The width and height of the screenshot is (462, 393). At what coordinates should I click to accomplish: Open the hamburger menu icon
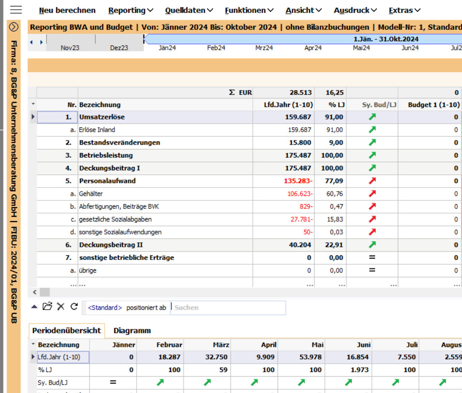pyautogui.click(x=15, y=10)
